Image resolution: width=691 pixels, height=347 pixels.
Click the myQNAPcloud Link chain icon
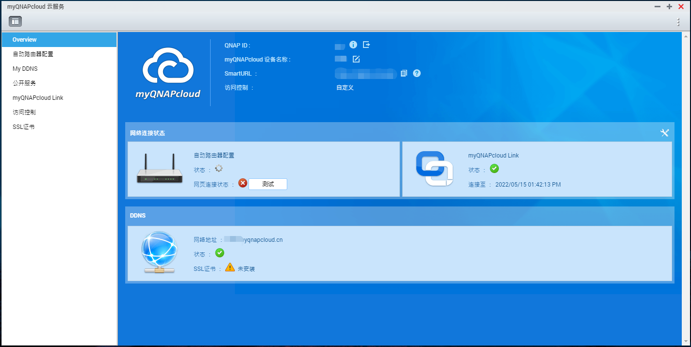[434, 168]
